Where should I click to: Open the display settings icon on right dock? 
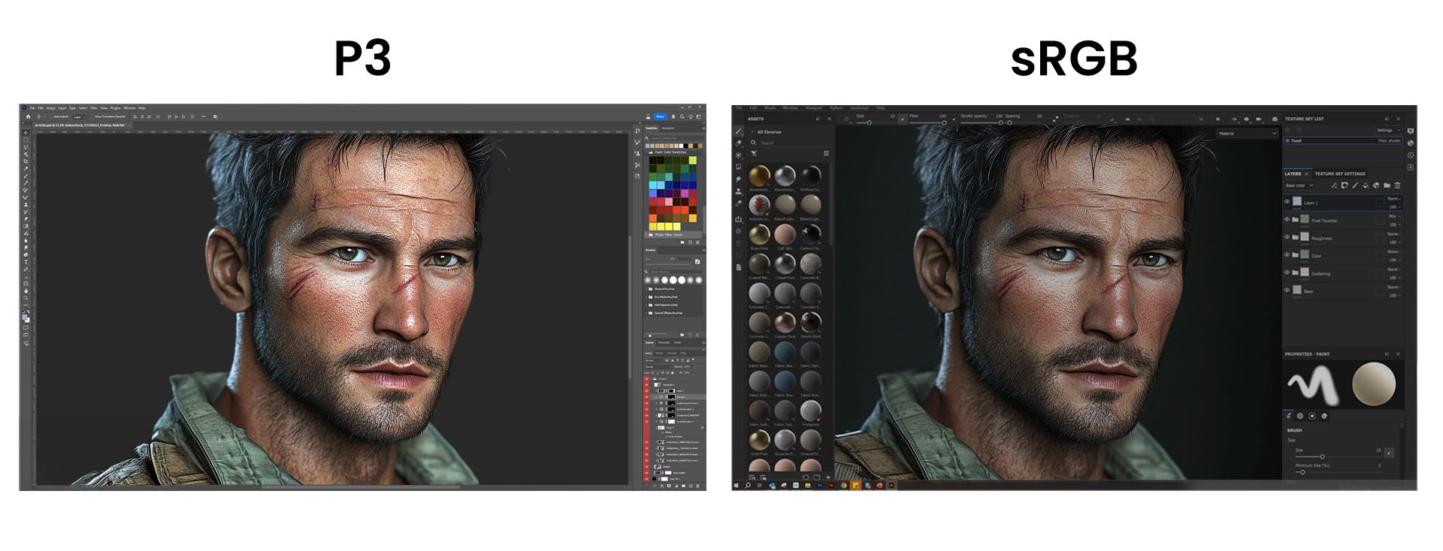(1411, 131)
